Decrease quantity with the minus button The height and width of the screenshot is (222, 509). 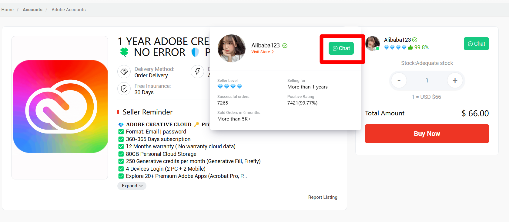point(399,80)
